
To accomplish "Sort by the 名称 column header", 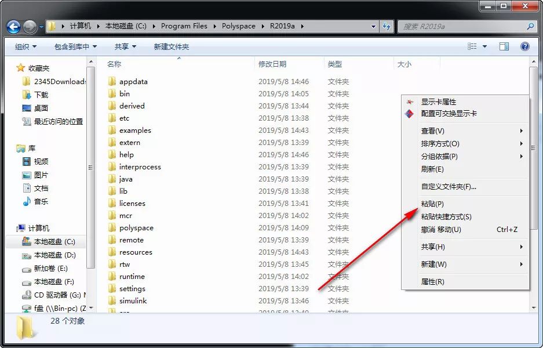I will coord(114,64).
